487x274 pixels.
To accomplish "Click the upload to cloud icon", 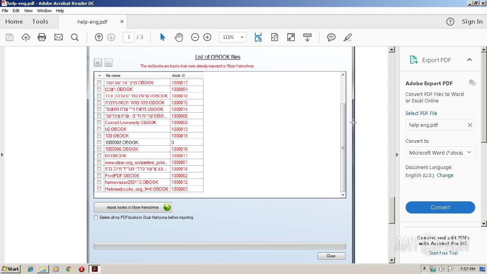I will pos(25,37).
